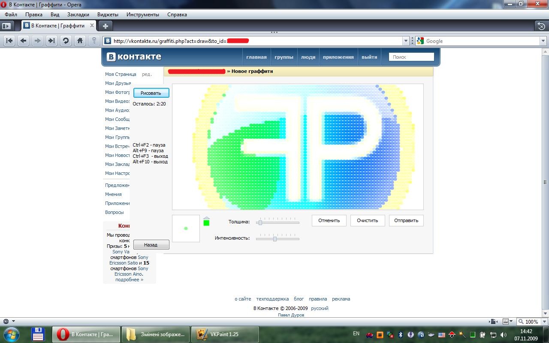549x343 pixels.
Task: Switch to the В Контакте | Граффити tab
Action: [59, 26]
